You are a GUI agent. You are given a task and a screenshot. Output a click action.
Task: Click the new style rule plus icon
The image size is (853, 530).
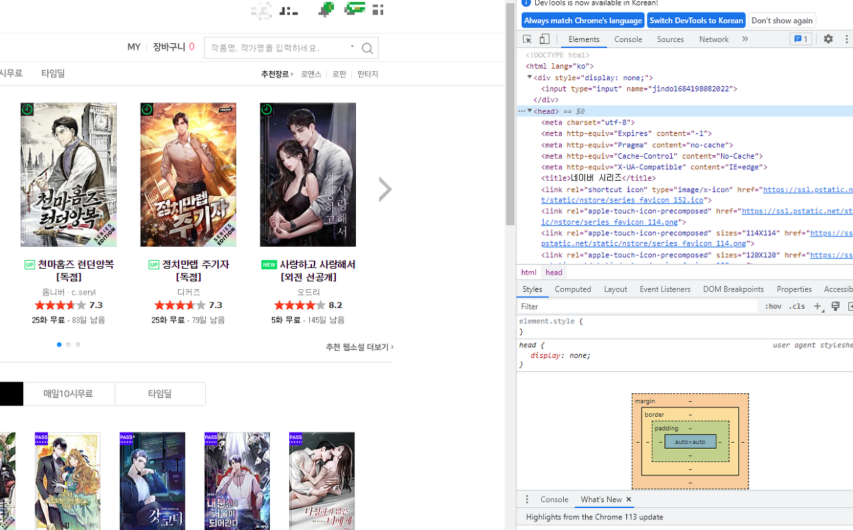point(818,307)
